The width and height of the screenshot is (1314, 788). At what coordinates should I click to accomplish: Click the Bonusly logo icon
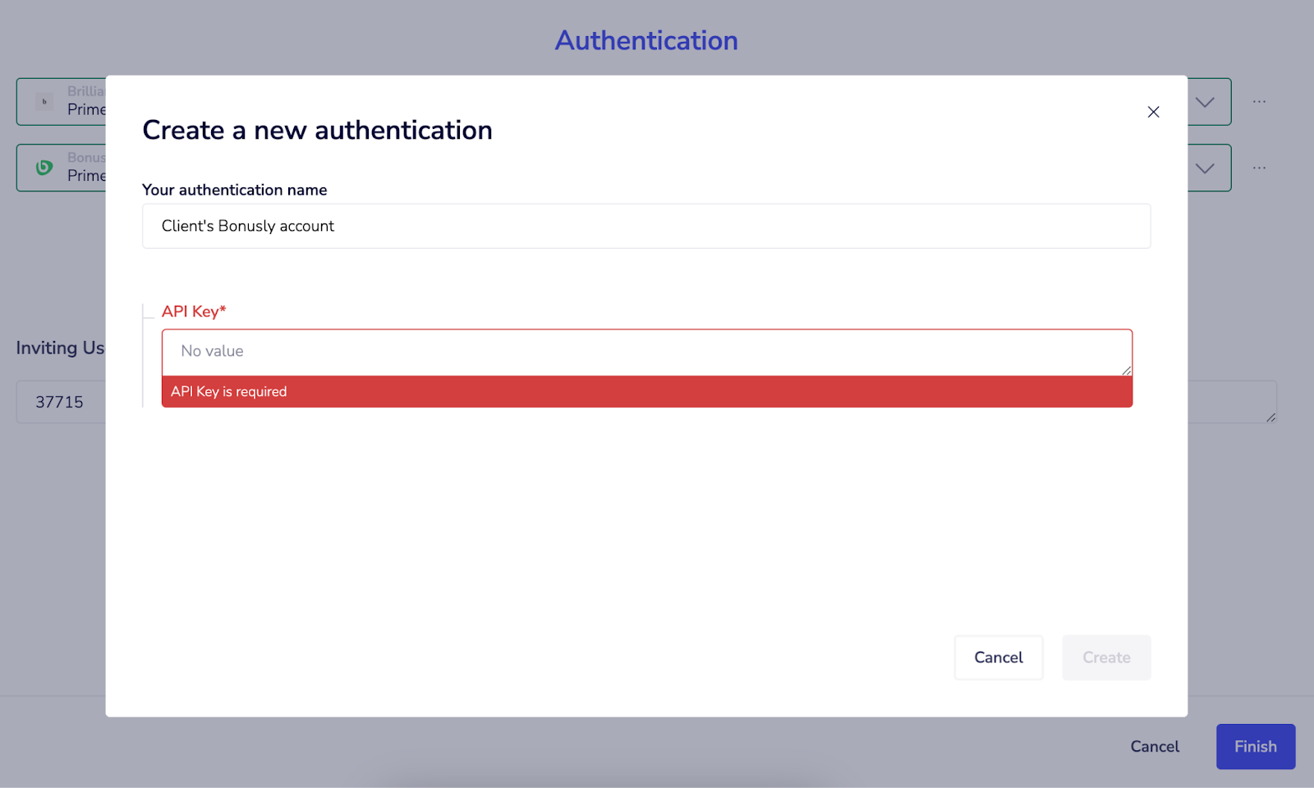pyautogui.click(x=44, y=168)
